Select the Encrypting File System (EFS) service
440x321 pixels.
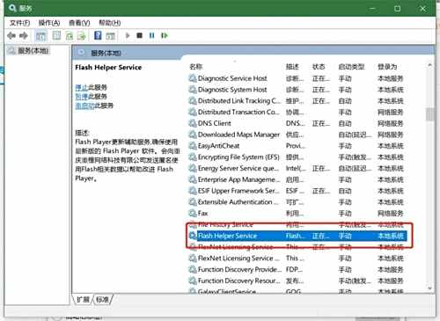pos(238,157)
